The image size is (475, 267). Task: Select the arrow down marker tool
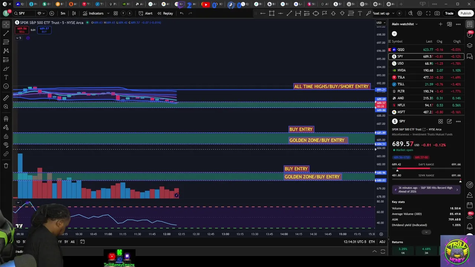tap(342, 13)
